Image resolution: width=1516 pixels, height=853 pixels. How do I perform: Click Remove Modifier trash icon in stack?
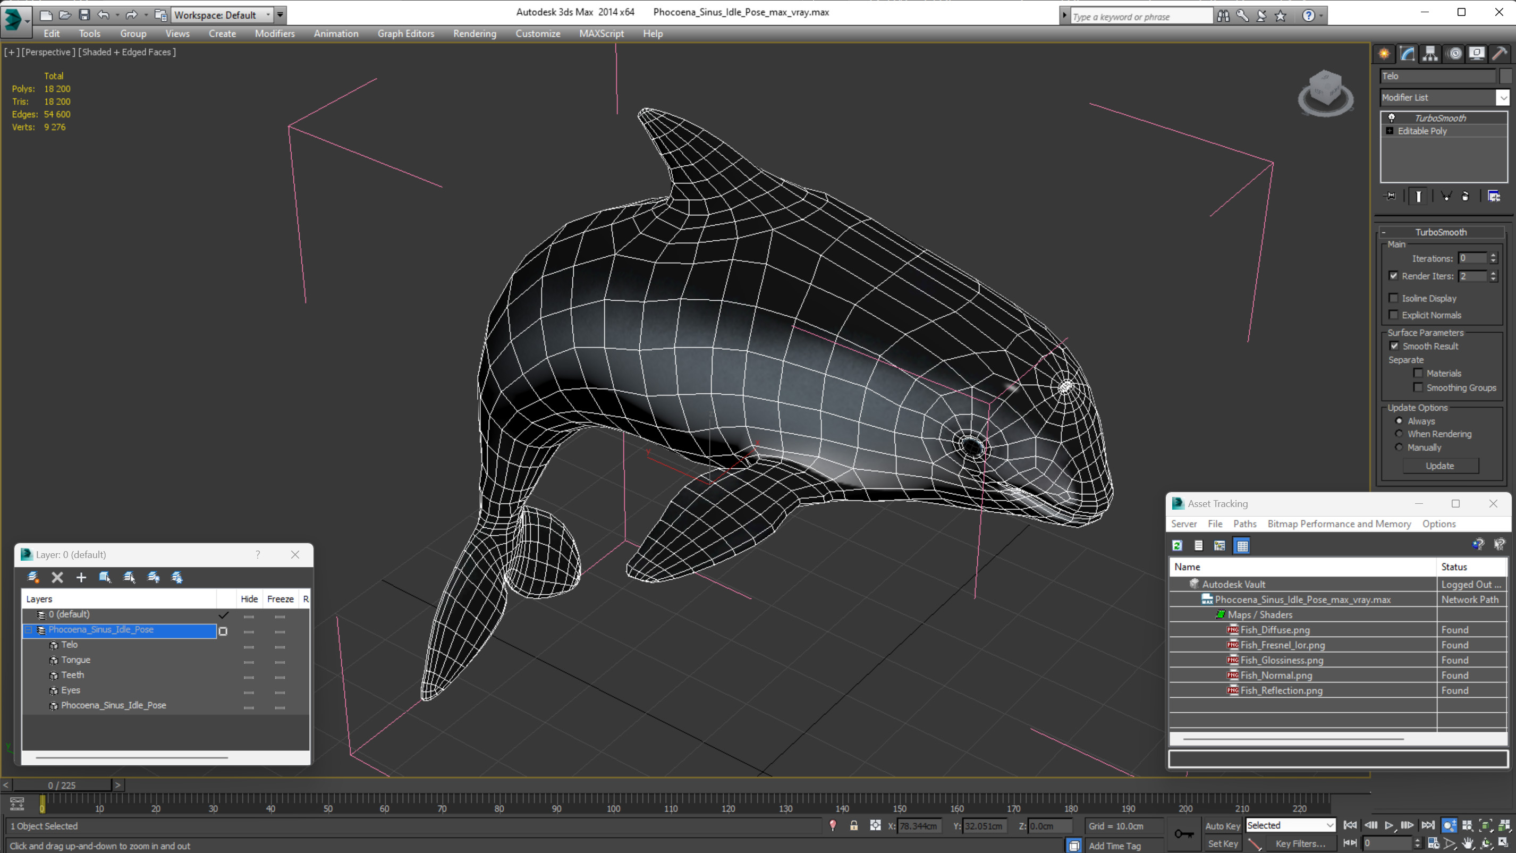(x=1466, y=196)
